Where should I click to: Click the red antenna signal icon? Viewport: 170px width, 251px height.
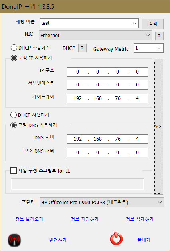14,240
